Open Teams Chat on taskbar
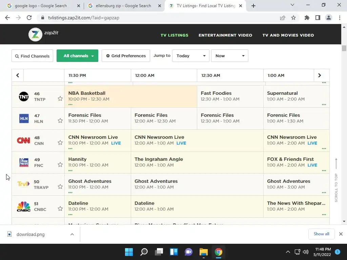Image resolution: width=347 pixels, height=260 pixels. (188, 252)
